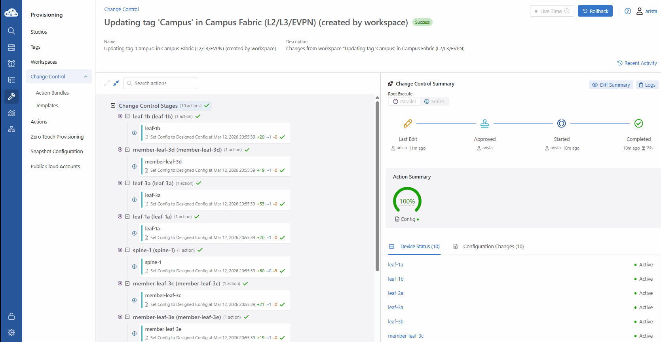
Task: Click the Completed checkmark icon
Action: (x=638, y=123)
